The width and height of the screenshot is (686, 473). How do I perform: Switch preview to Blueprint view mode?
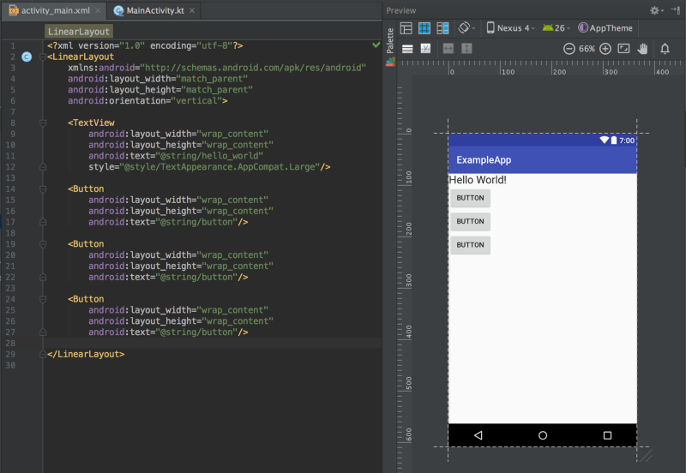(424, 28)
